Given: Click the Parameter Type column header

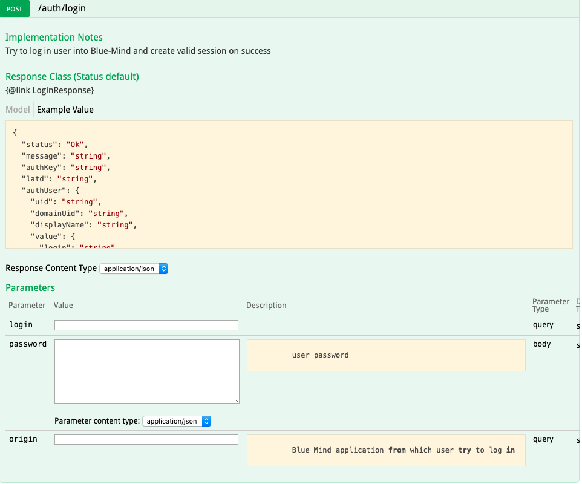Looking at the screenshot, I should pos(550,306).
